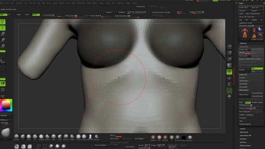Click the large ZRemesher button
This screenshot has width=265, height=149.
point(245,95)
